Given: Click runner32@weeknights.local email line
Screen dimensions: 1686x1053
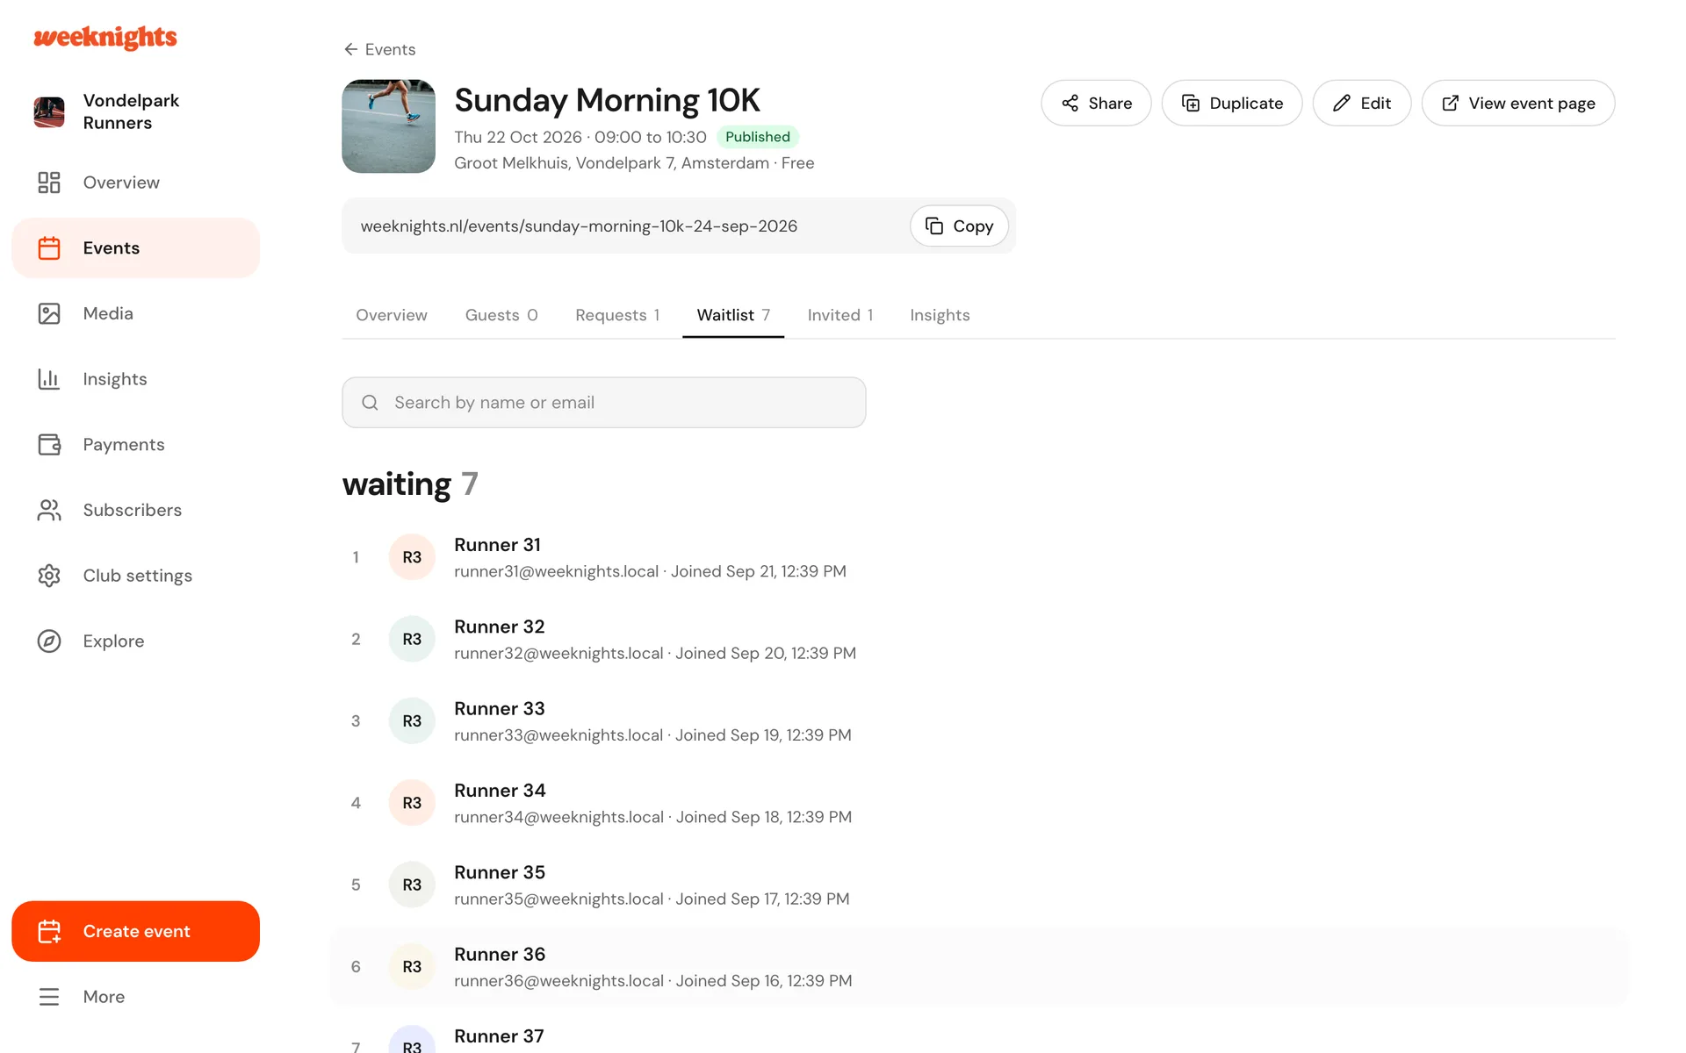Looking at the screenshot, I should click(655, 653).
